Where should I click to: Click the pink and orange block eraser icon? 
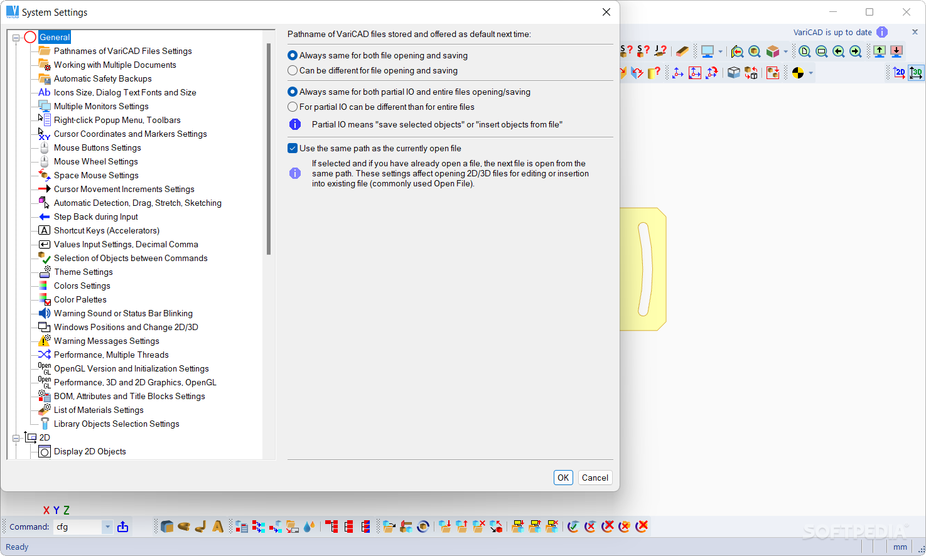[x=682, y=51]
